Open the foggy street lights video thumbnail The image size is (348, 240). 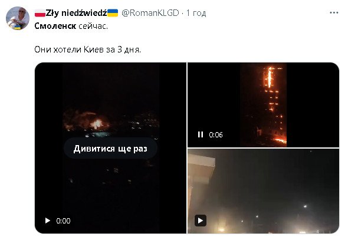click(x=263, y=191)
